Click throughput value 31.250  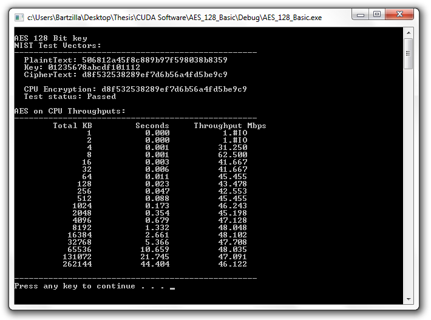click(232, 148)
